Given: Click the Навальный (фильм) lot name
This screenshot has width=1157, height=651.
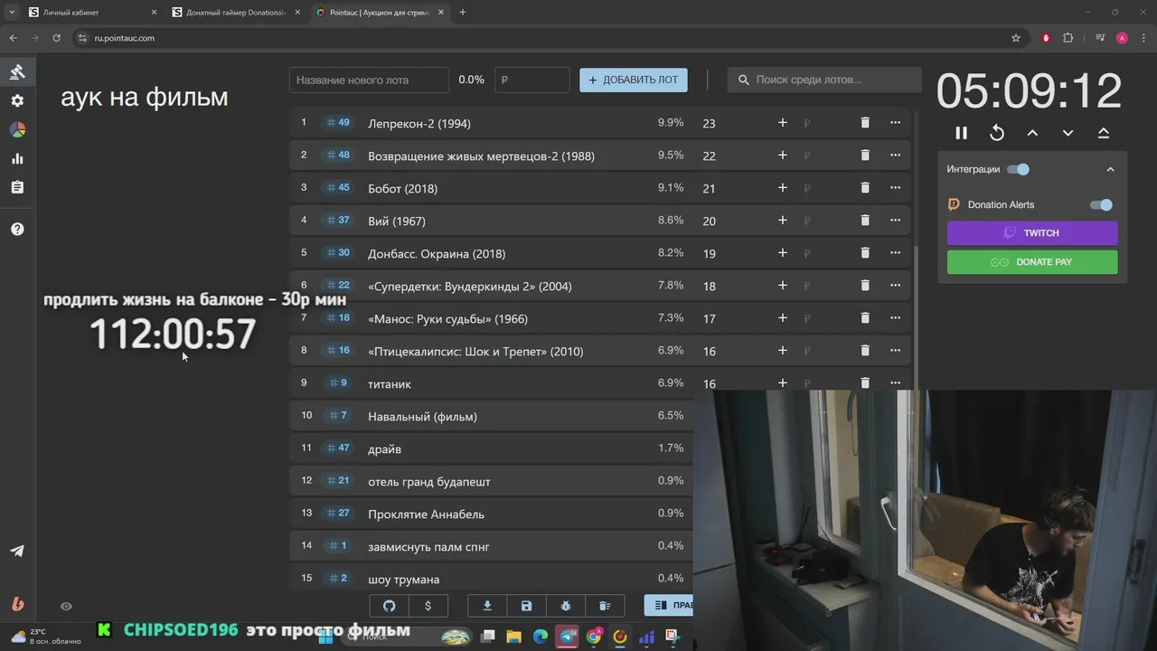Looking at the screenshot, I should pyautogui.click(x=422, y=416).
